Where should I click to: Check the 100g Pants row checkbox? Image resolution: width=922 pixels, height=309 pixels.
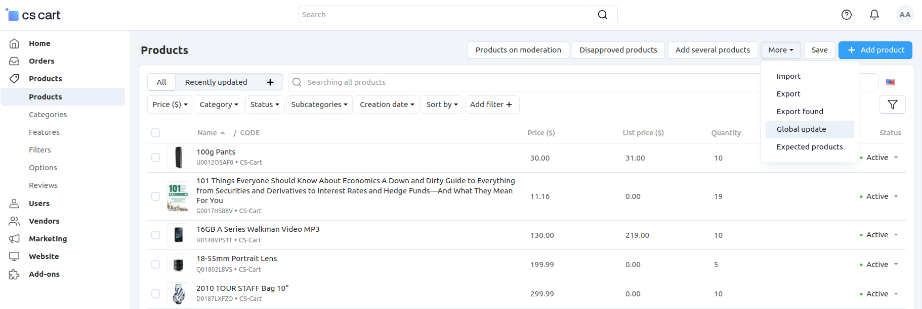156,158
